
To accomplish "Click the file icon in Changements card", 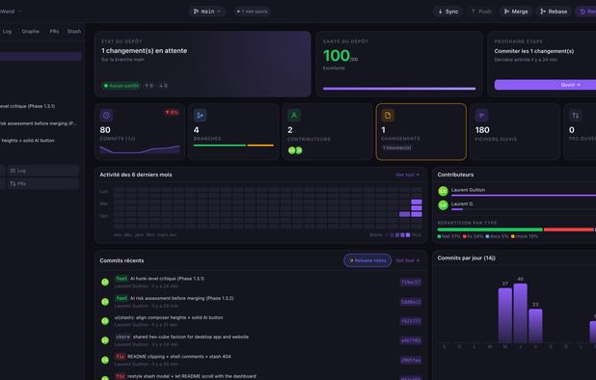I will pyautogui.click(x=388, y=115).
